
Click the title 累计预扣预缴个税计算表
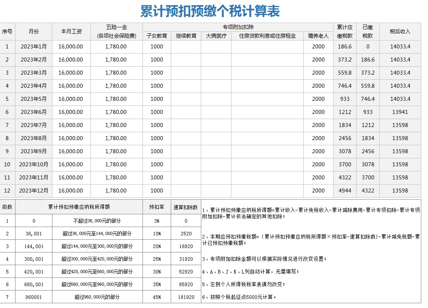click(210, 12)
